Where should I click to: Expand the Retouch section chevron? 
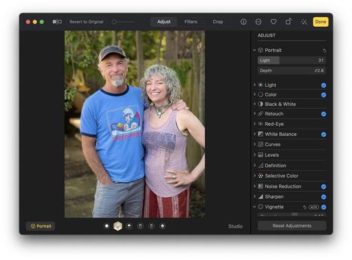254,113
